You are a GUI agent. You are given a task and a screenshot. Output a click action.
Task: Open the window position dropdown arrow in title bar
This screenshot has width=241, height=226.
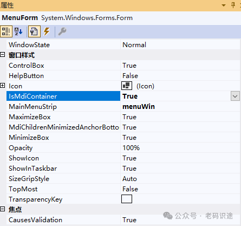[224, 5]
